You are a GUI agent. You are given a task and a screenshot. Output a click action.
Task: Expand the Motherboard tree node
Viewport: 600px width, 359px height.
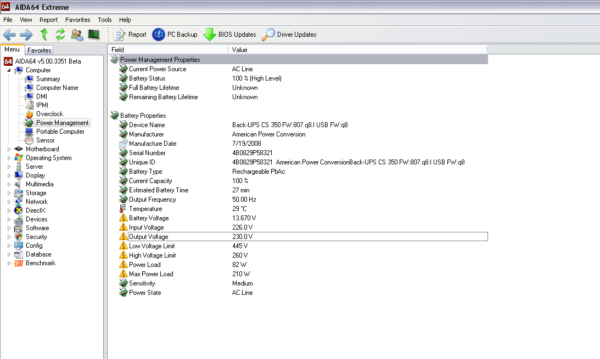coord(9,149)
